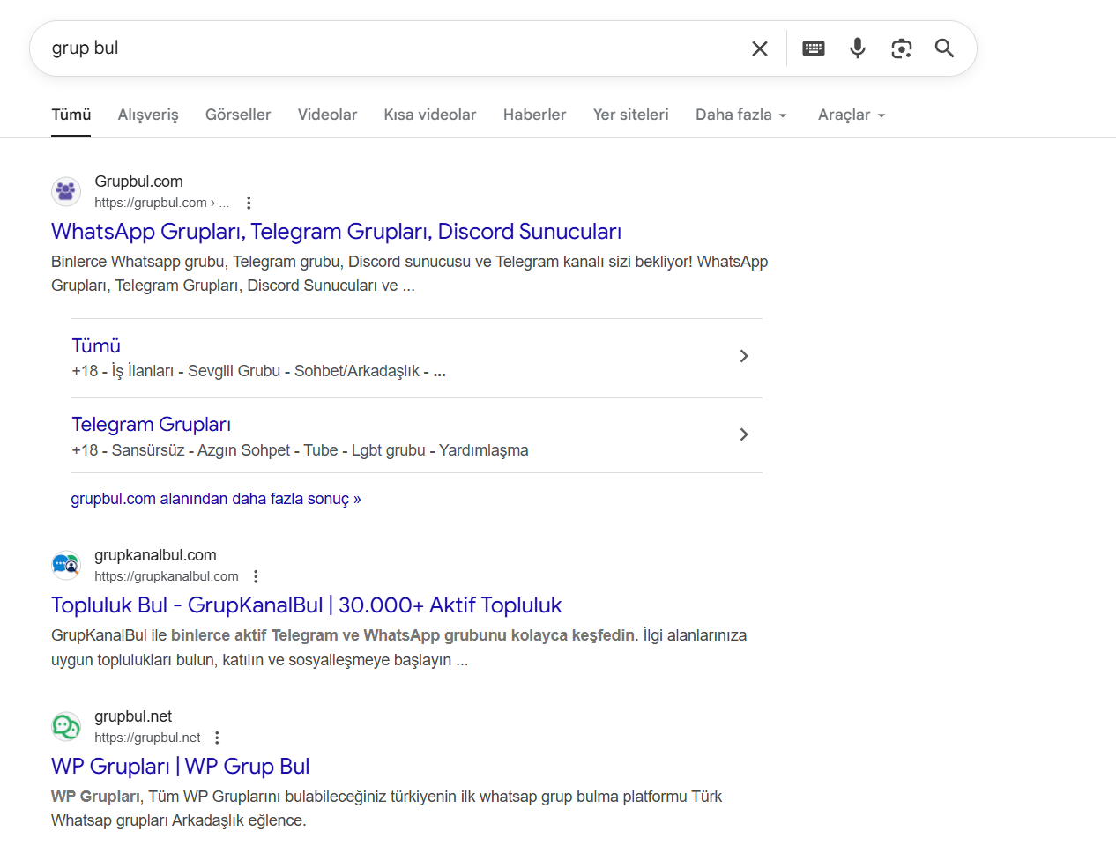The width and height of the screenshot is (1116, 853).
Task: Click the https://grupkanalbul.com URL text
Action: tap(167, 576)
